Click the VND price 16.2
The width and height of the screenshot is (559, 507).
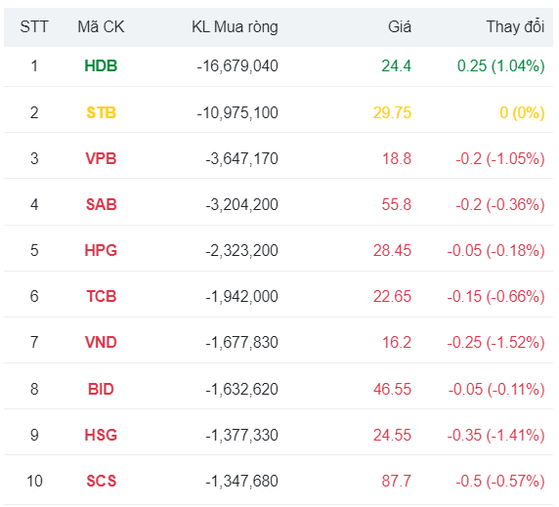pos(397,342)
